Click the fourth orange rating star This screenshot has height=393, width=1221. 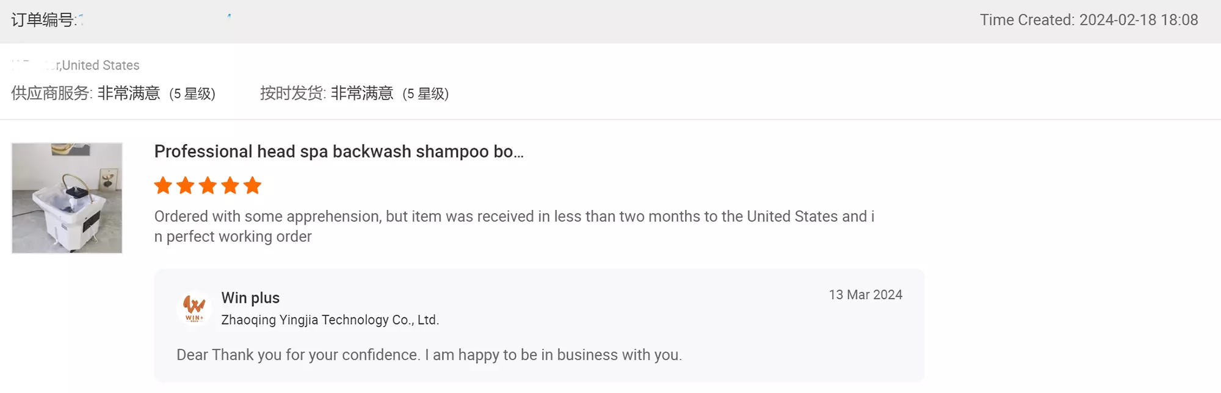(x=230, y=186)
